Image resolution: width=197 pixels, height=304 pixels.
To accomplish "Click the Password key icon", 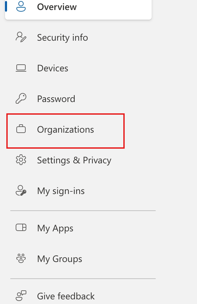I will [x=21, y=99].
